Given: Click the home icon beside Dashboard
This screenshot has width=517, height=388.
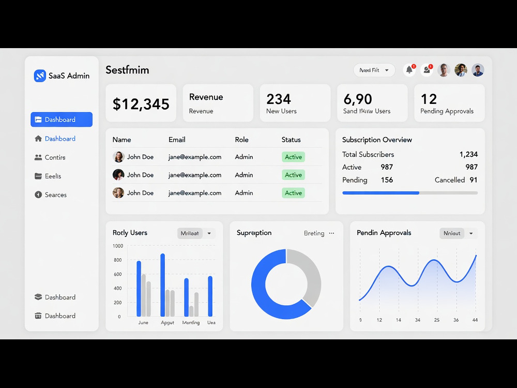Looking at the screenshot, I should 38,139.
